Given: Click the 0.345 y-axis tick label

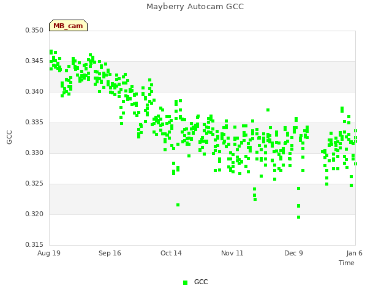Looking at the screenshot, I should (34, 61).
